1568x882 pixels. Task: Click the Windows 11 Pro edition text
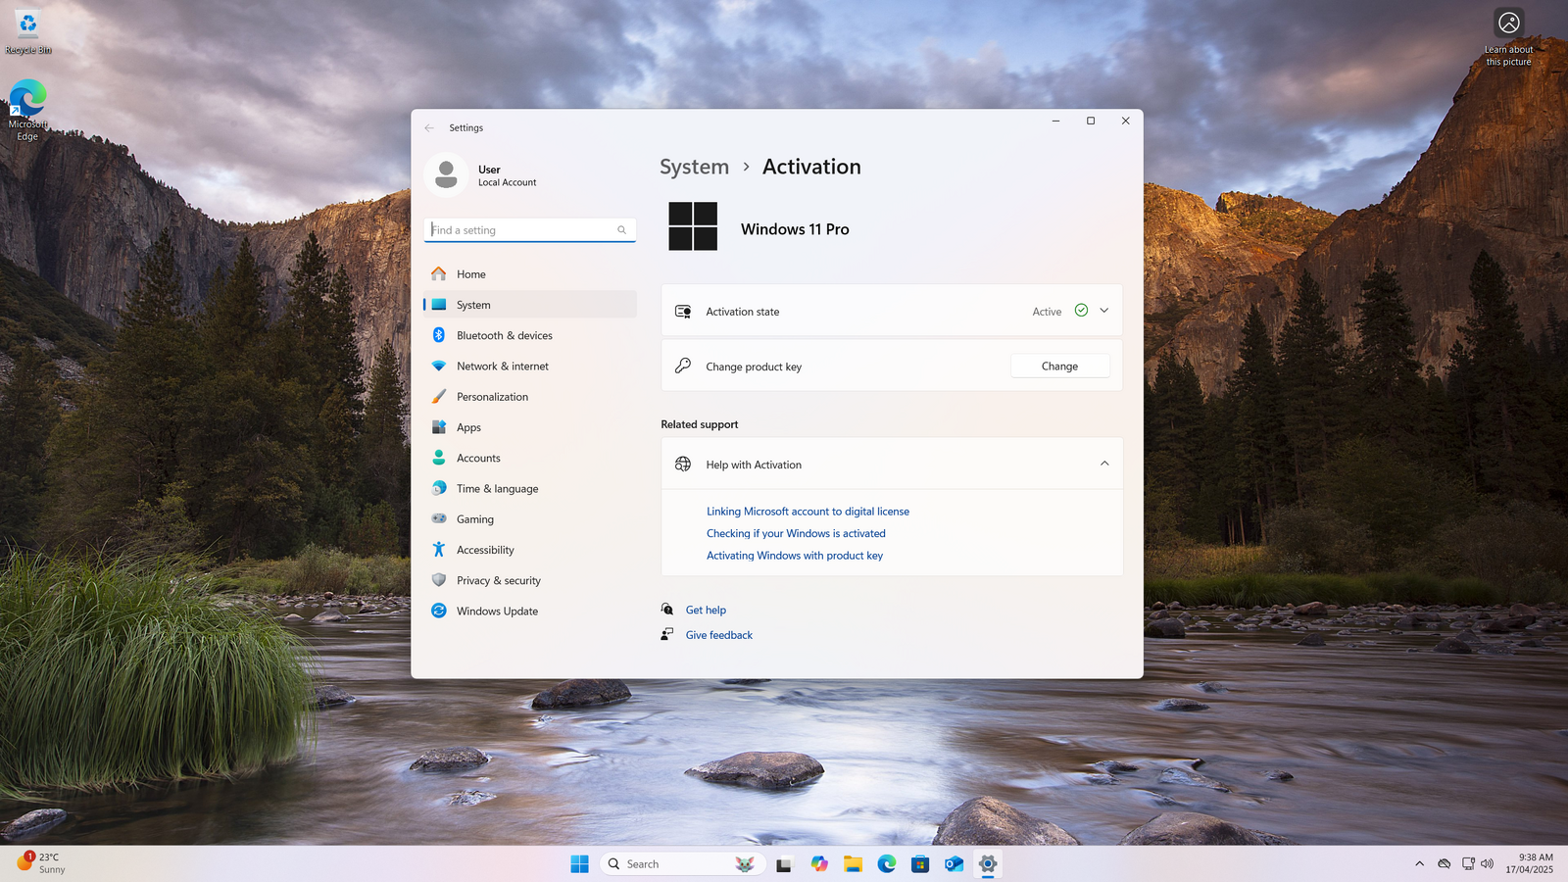pyautogui.click(x=795, y=229)
